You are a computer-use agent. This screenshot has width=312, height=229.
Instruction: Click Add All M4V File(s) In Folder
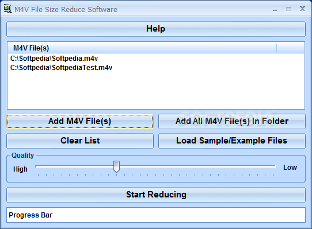pos(232,121)
